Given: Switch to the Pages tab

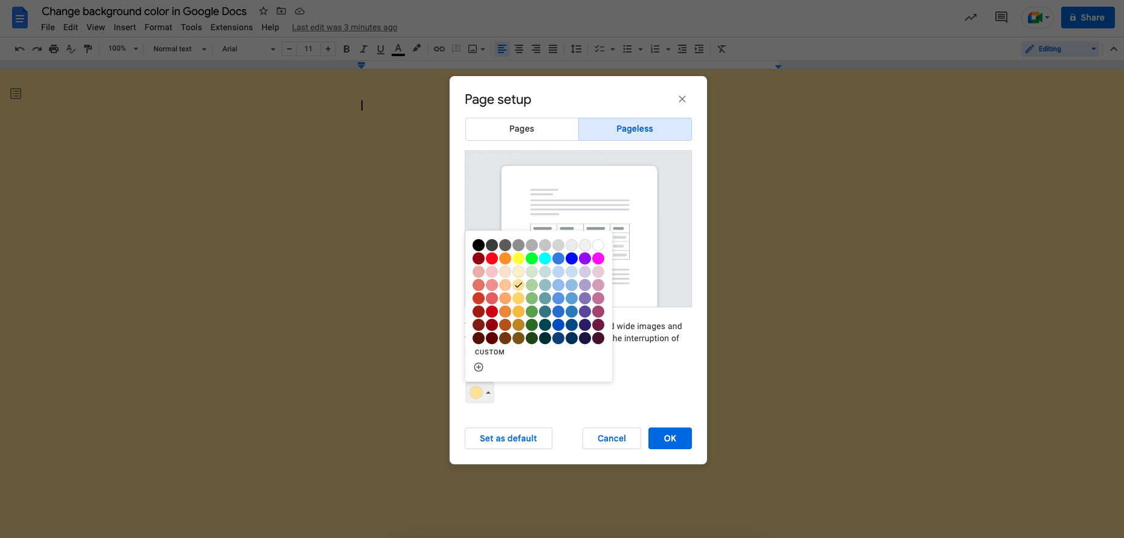Looking at the screenshot, I should click(x=522, y=129).
